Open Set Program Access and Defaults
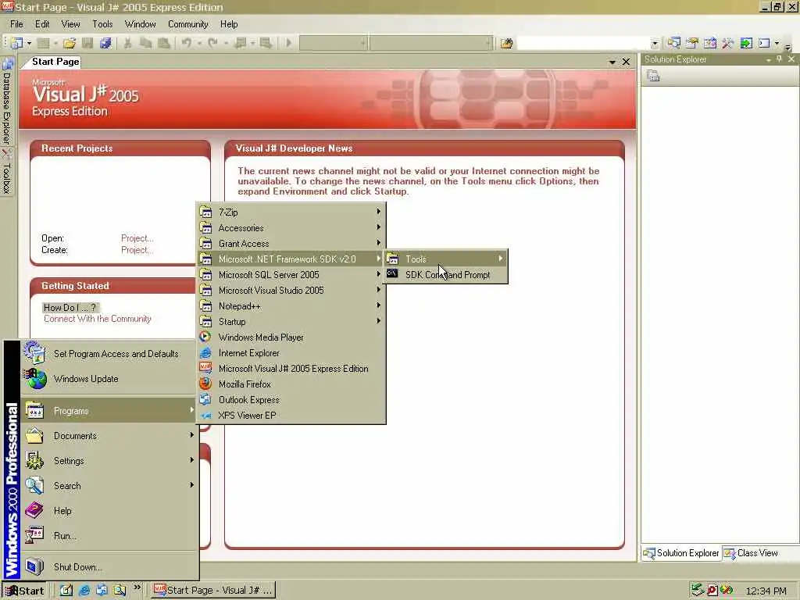This screenshot has width=800, height=600. click(x=109, y=354)
